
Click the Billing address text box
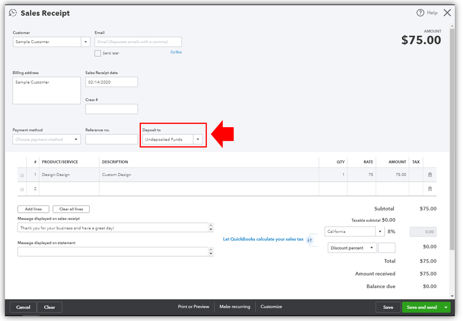click(x=47, y=91)
